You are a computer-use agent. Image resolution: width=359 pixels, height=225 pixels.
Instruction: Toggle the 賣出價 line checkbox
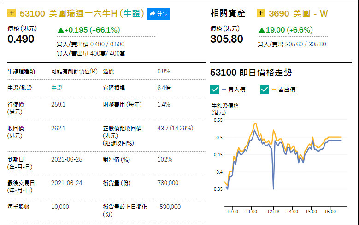[265, 90]
